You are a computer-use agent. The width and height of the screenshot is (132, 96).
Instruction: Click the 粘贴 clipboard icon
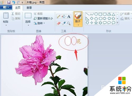point(6,15)
